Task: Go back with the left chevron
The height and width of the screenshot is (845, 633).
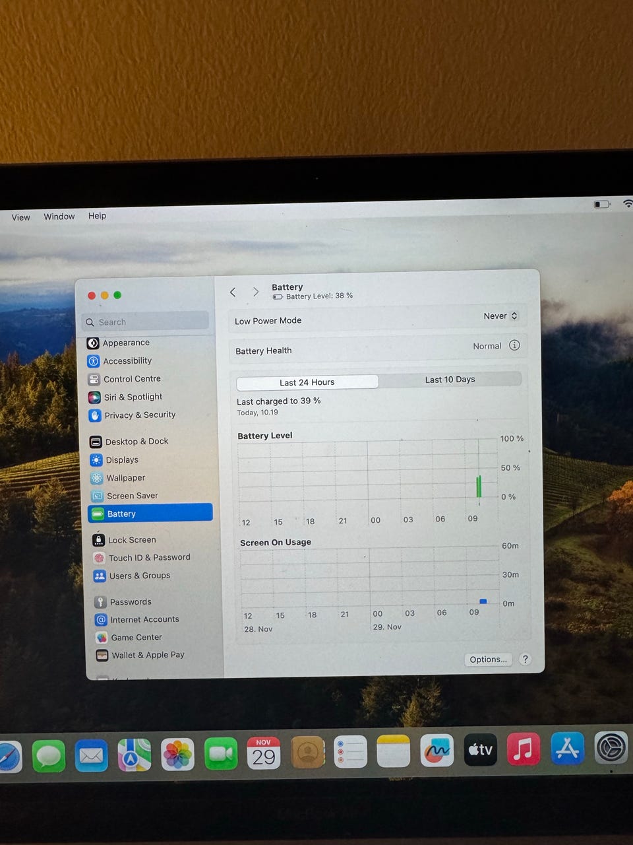Action: point(233,292)
